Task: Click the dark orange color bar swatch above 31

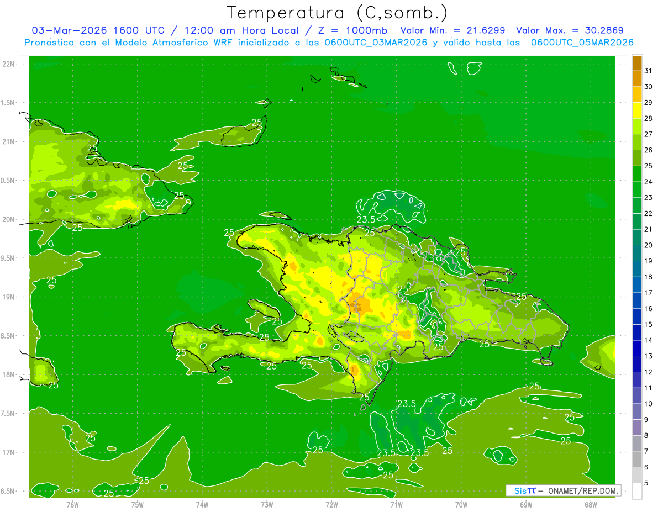Action: pos(637,64)
